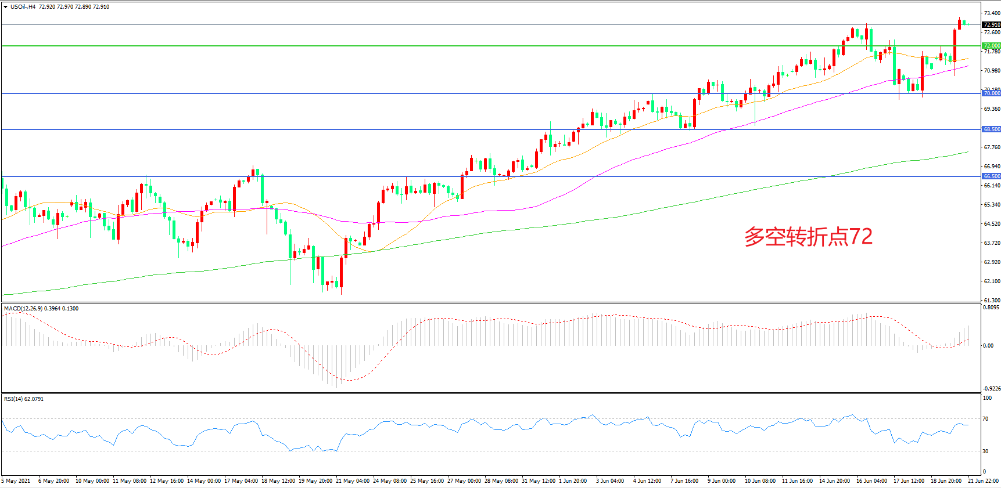Select the blue 68.500 level price tag
This screenshot has height=488, width=1001.
tap(991, 129)
